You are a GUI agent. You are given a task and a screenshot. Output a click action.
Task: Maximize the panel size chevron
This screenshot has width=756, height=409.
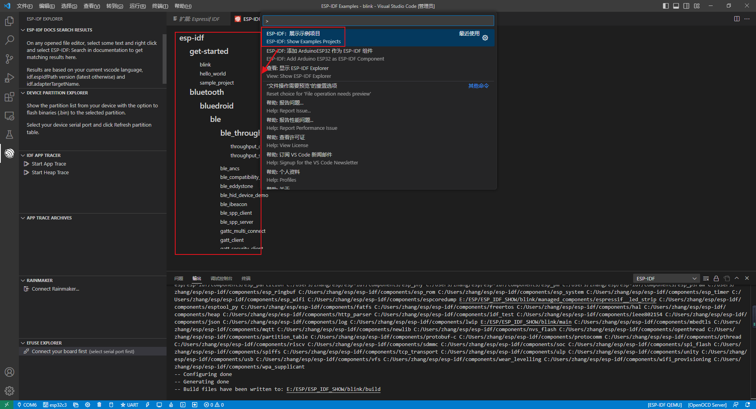click(x=737, y=278)
